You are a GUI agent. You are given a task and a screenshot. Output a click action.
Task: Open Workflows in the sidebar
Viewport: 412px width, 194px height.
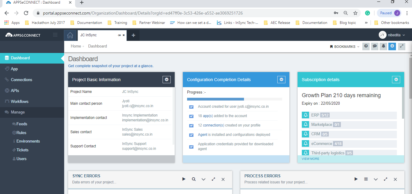click(32, 101)
